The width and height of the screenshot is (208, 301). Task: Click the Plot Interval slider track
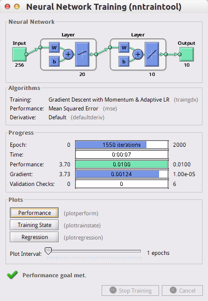94,251
